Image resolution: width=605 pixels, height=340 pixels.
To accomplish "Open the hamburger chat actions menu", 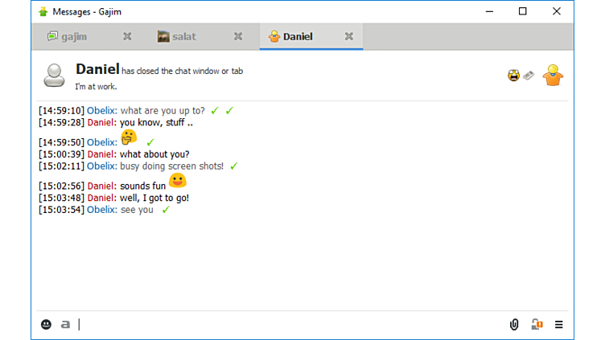I will coord(559,325).
